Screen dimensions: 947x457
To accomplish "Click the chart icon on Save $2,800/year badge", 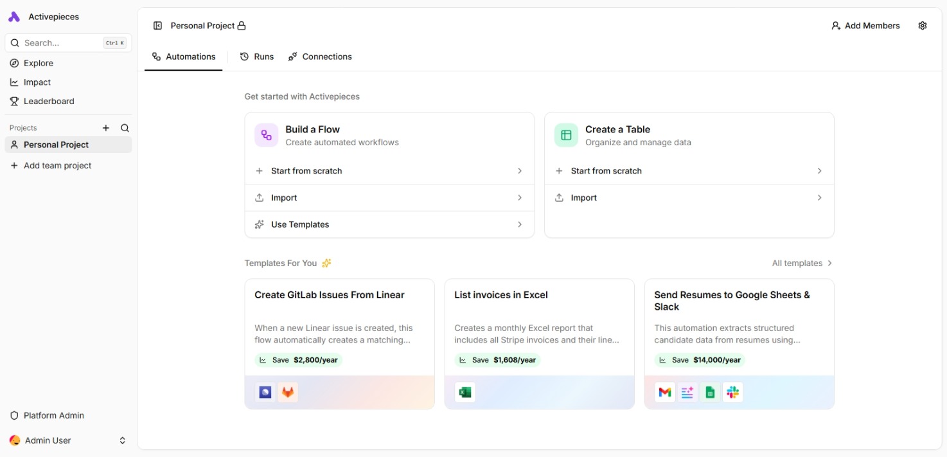I will pyautogui.click(x=263, y=360).
